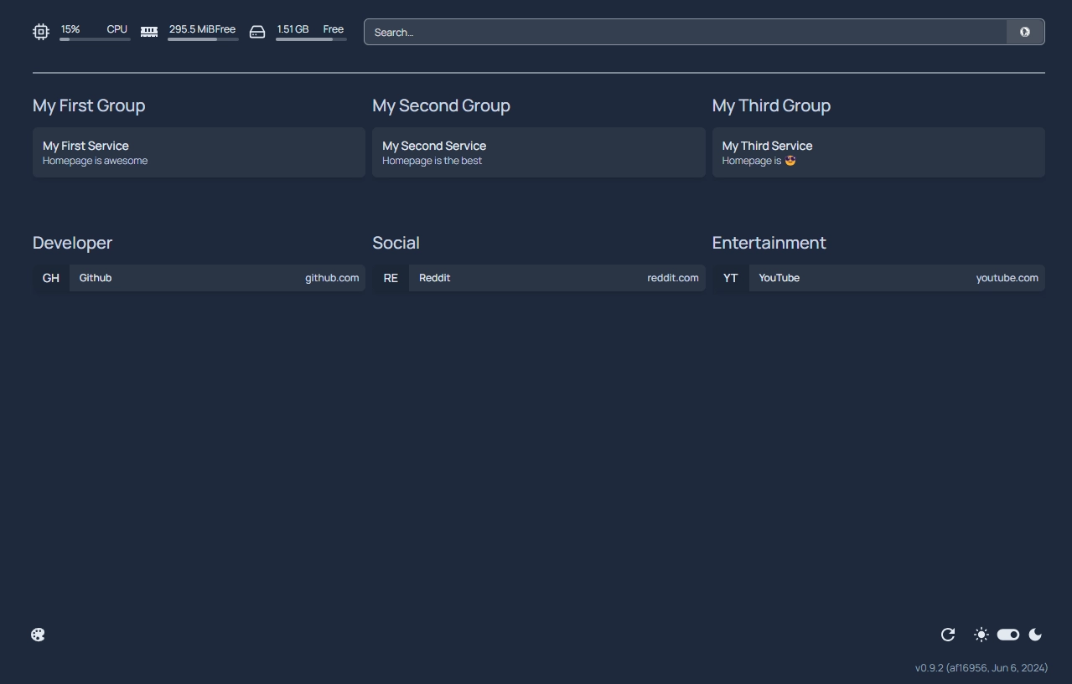Open the My First Service card

199,152
